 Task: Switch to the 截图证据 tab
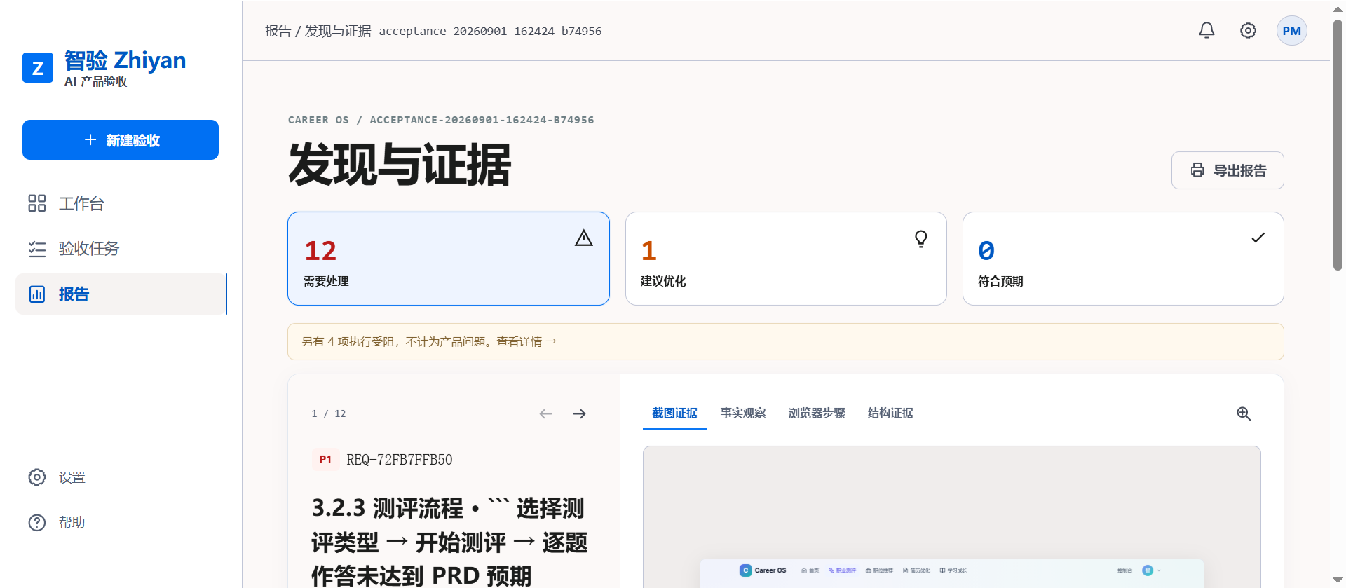click(x=674, y=413)
